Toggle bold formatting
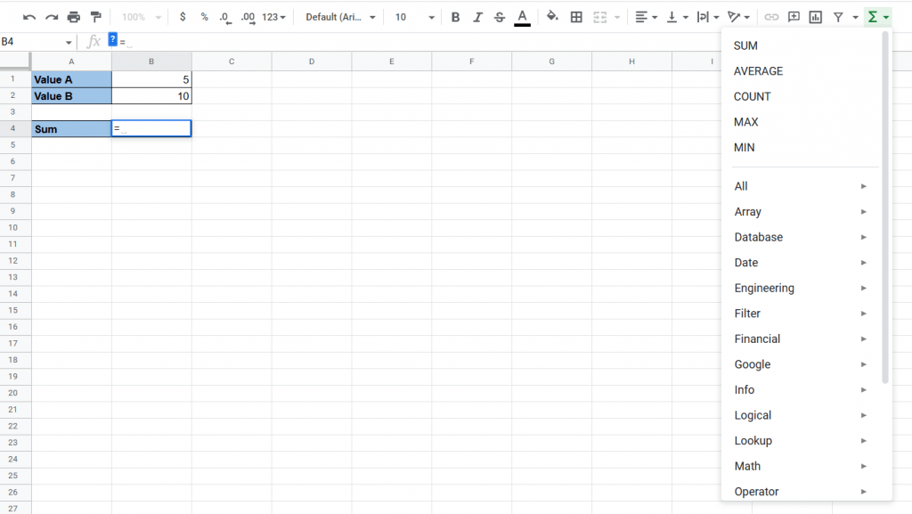 coord(455,16)
